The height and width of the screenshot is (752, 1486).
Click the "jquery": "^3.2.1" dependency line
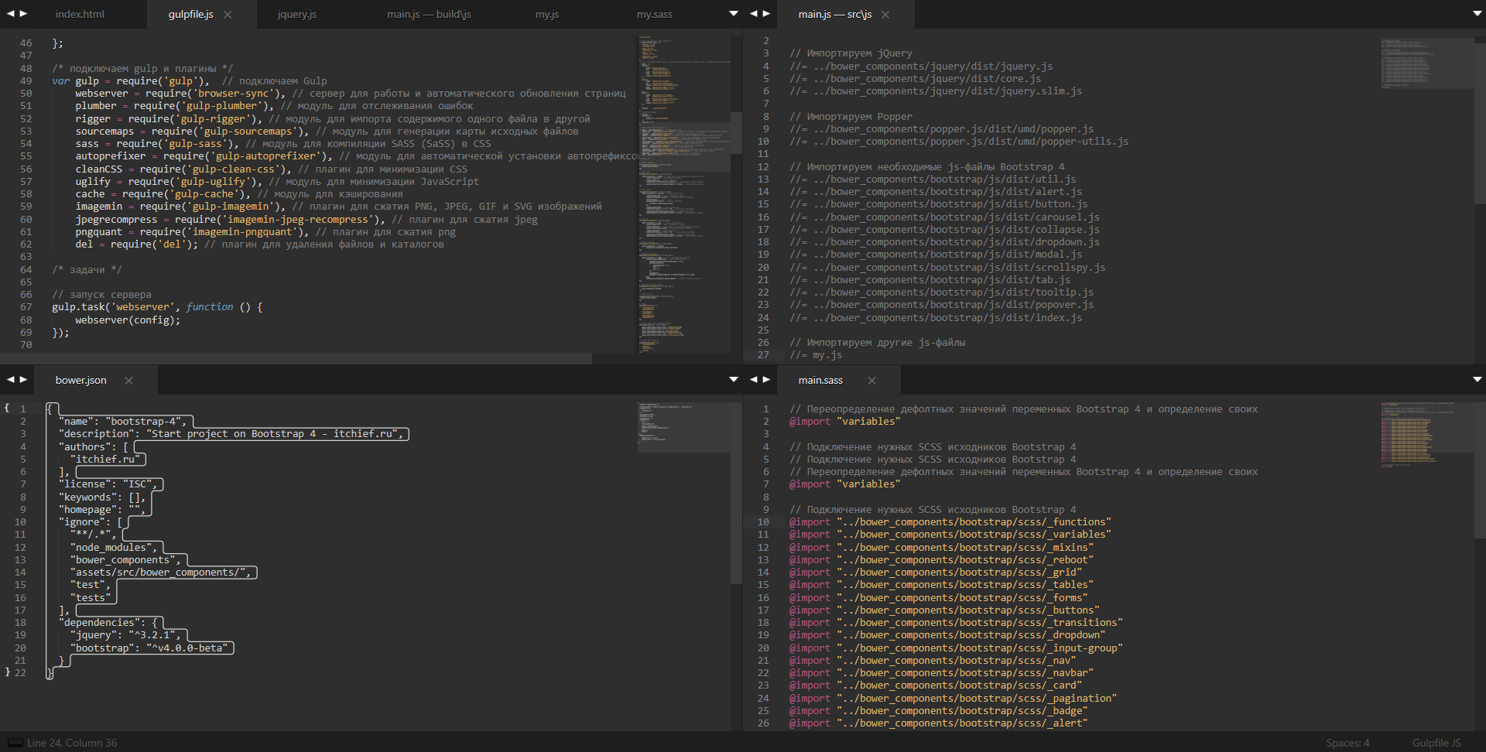pyautogui.click(x=125, y=635)
